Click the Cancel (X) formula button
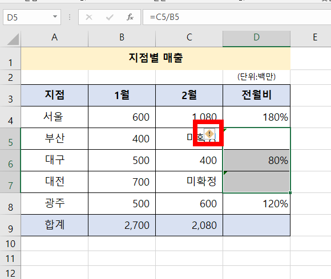The width and height of the screenshot is (331, 279). (89, 17)
